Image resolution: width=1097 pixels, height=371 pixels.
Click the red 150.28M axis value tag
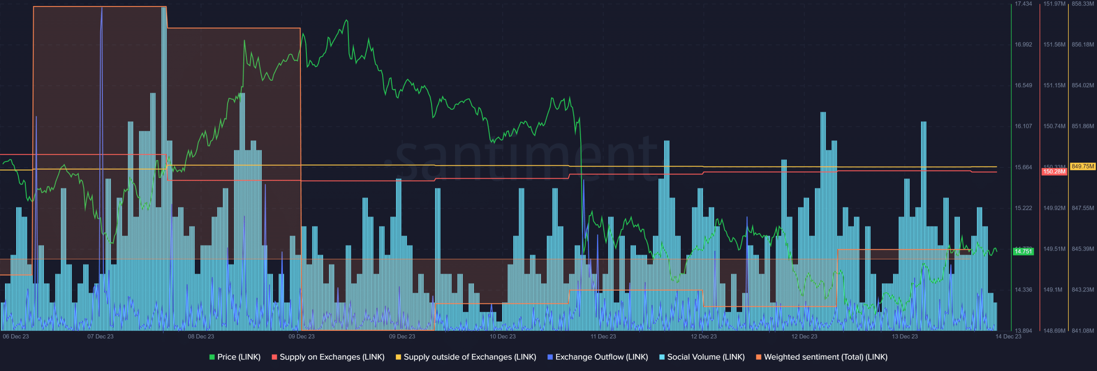tap(1054, 172)
